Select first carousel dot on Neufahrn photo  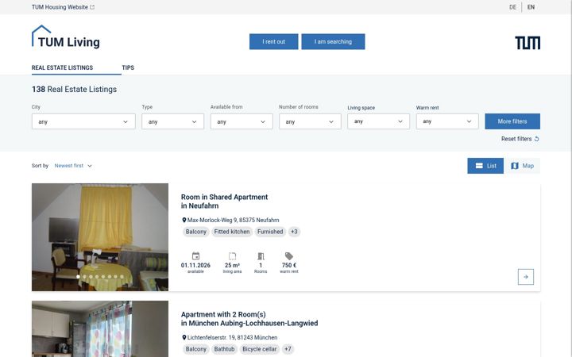pyautogui.click(x=78, y=277)
